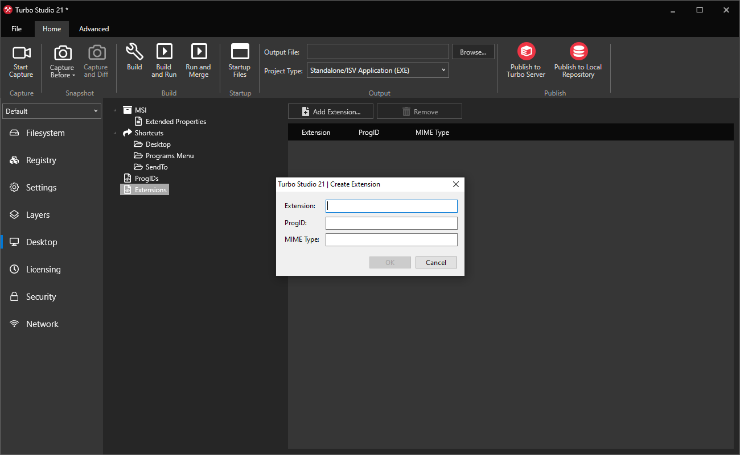The width and height of the screenshot is (740, 455).
Task: Collapse the Shortcuts tree node
Action: point(114,133)
